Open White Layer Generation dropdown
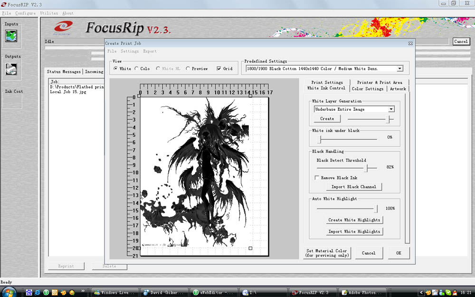Screen dimensions: 475x297 [391, 109]
